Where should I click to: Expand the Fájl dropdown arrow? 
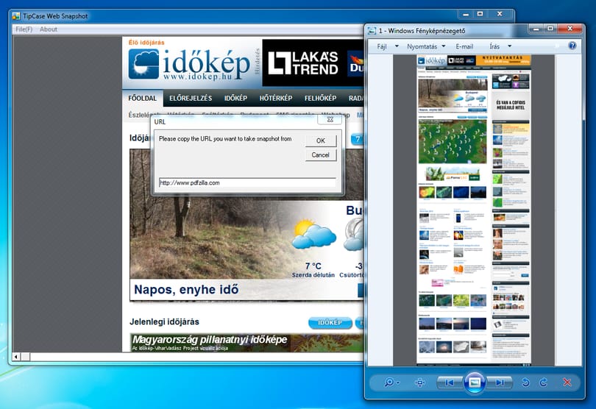click(x=397, y=46)
